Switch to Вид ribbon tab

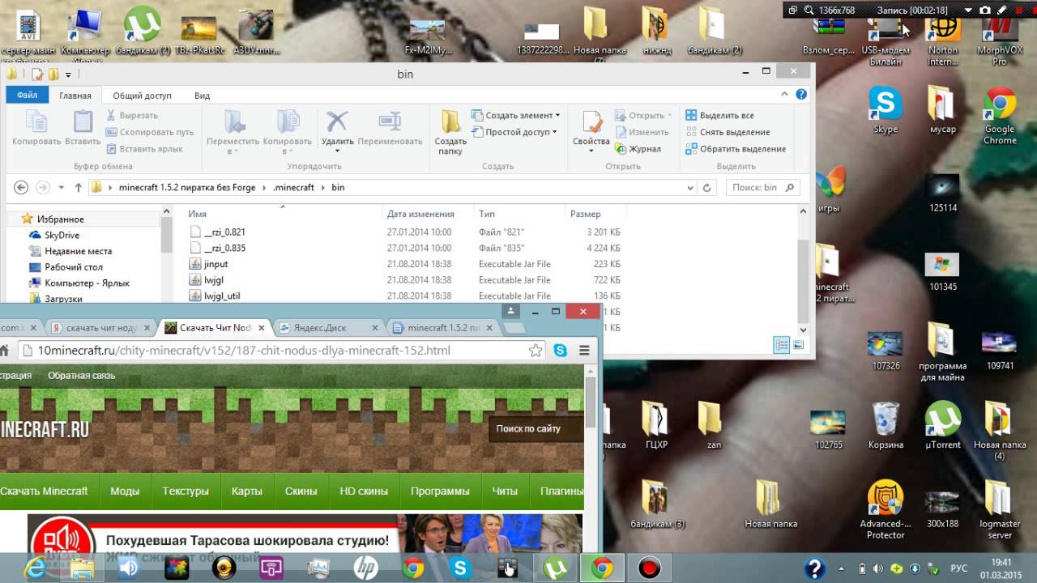pyautogui.click(x=203, y=96)
